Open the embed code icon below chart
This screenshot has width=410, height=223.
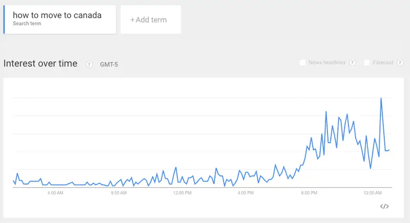pyautogui.click(x=384, y=206)
